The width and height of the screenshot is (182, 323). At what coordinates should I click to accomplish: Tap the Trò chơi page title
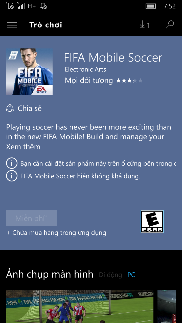click(x=46, y=25)
